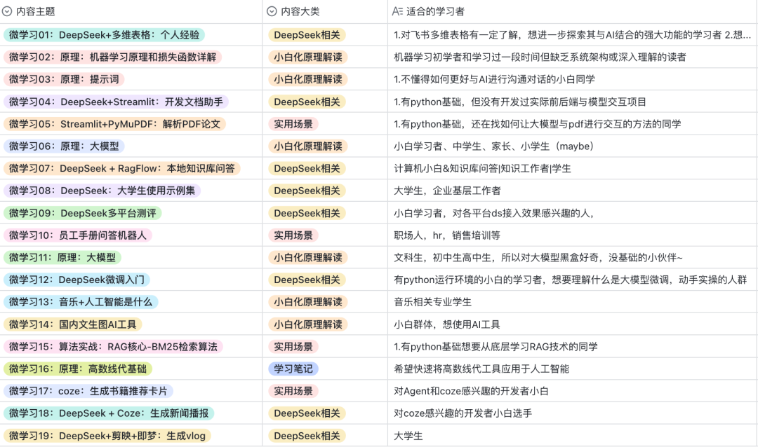Image resolution: width=758 pixels, height=447 pixels.
Task: Select tag 微学习11：原理：大模型
Action: tap(62, 257)
